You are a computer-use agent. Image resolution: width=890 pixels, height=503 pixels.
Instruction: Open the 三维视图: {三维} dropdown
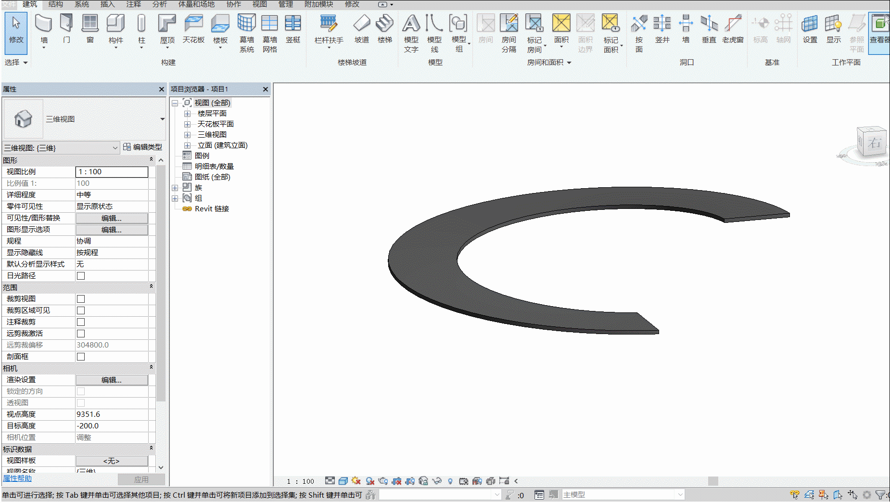click(61, 148)
